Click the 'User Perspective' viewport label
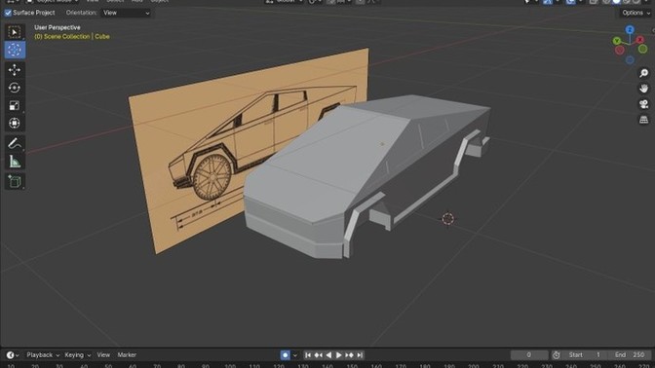The height and width of the screenshot is (368, 655). tap(58, 27)
